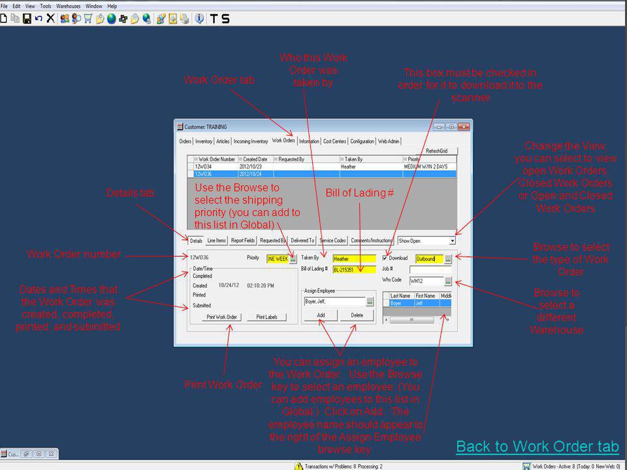Open the Assign Employee browse button
Screen dimensions: 627x470
pyautogui.click(x=370, y=302)
